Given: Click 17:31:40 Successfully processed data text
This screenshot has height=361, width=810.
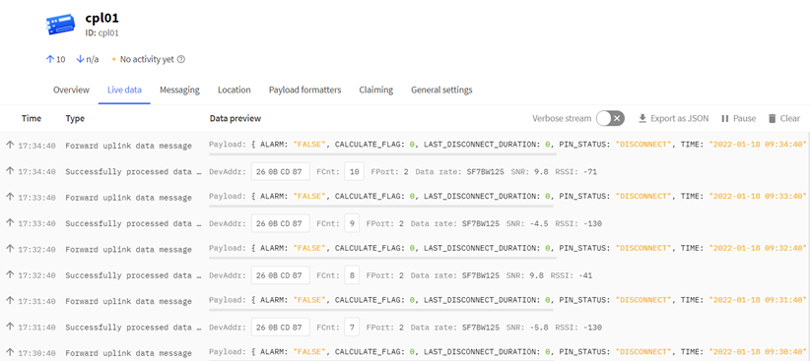Looking at the screenshot, I should tap(133, 327).
